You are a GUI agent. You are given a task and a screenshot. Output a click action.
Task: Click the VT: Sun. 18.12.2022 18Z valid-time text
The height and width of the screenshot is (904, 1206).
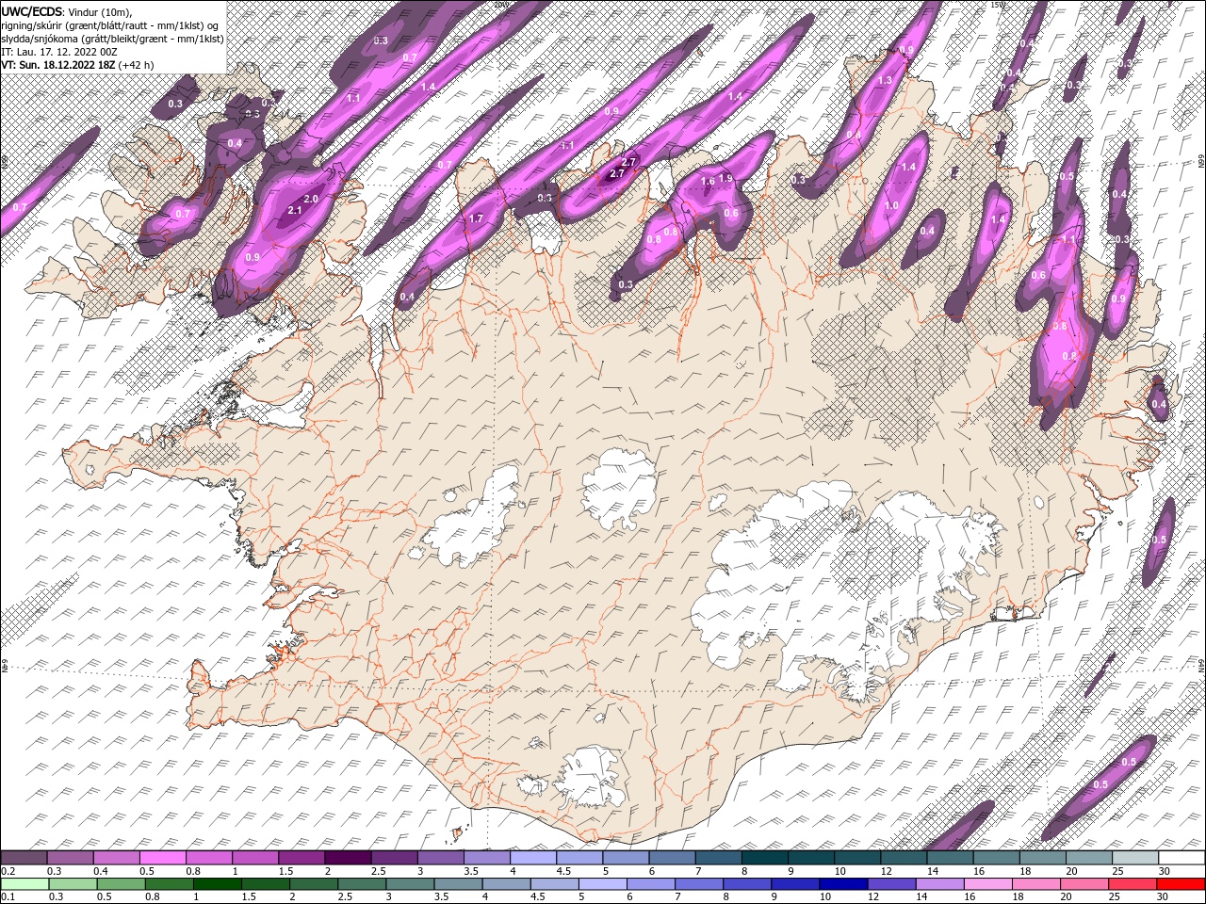click(57, 64)
